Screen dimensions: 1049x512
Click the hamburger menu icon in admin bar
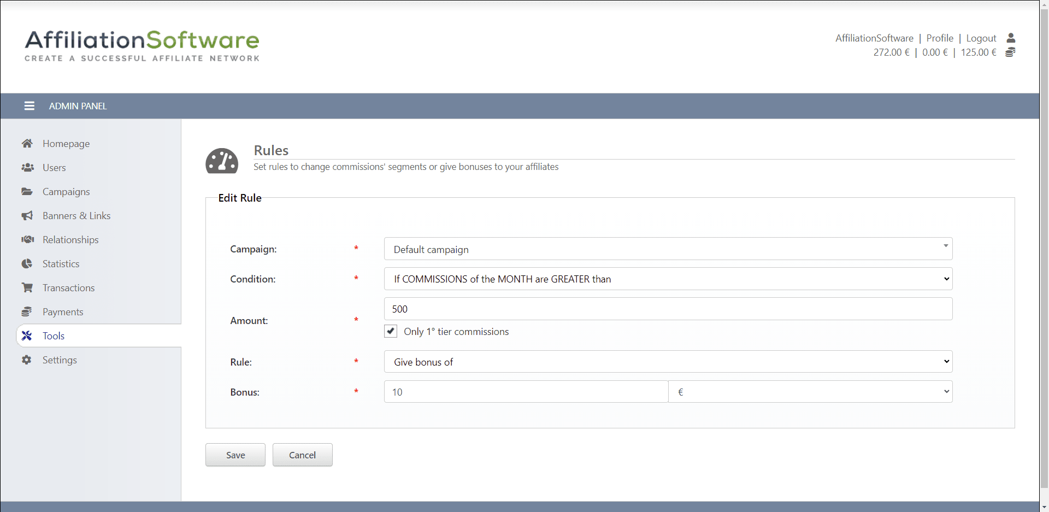coord(30,106)
